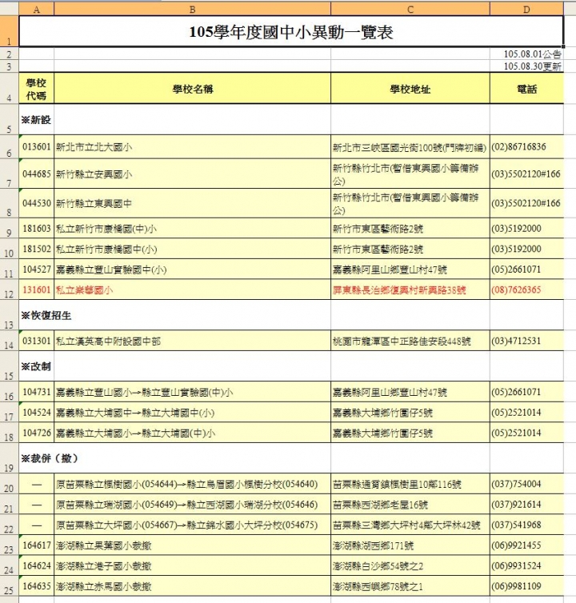The height and width of the screenshot is (603, 576).
Task: Click the red code cell 131601
Action: pos(37,290)
